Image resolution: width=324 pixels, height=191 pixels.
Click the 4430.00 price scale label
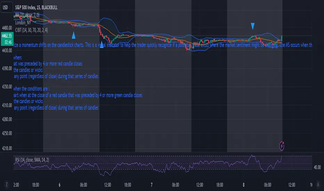[7, 50]
